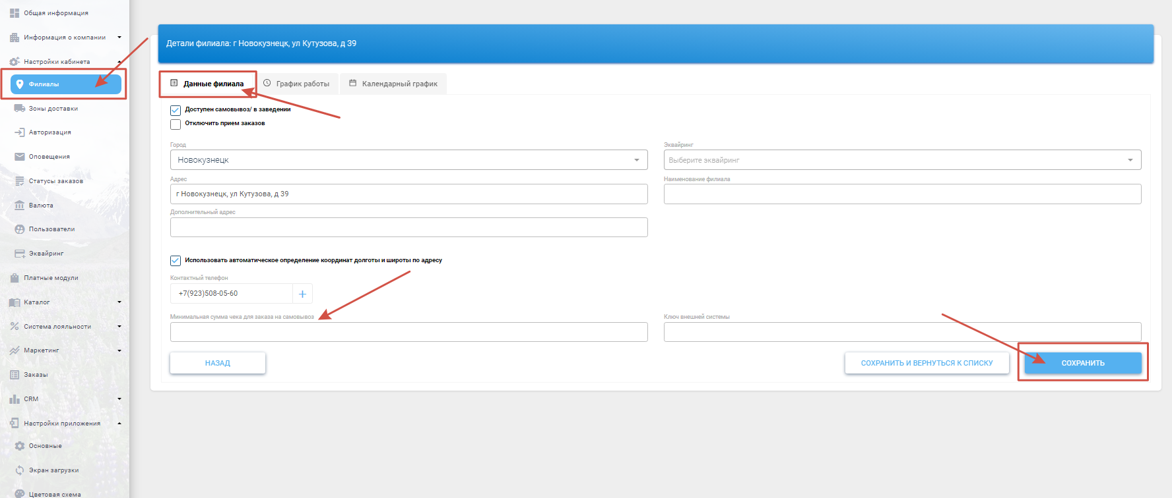Click Сохранить и вернуться к списку

coord(927,363)
